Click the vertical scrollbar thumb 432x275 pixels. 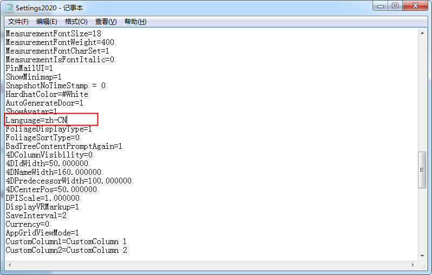[x=423, y=170]
